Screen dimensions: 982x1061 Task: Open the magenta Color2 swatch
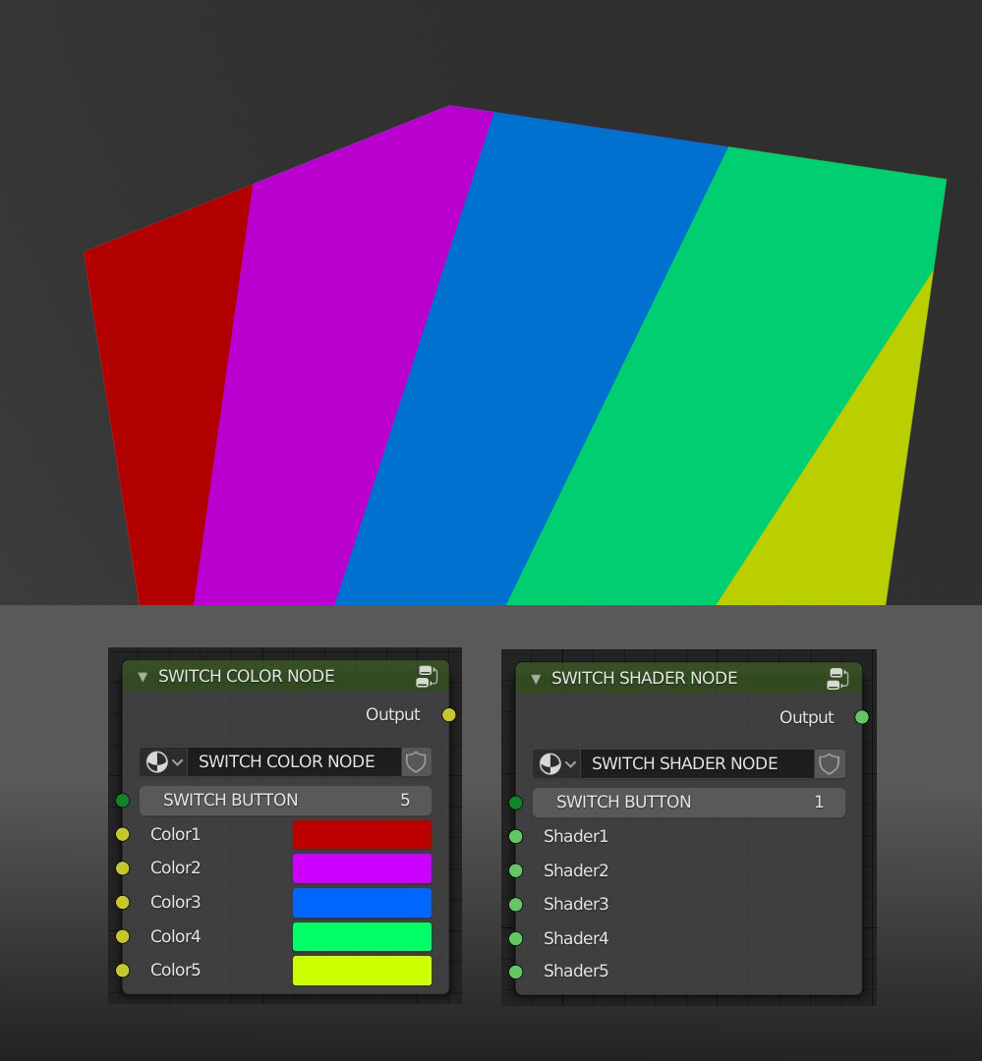362,868
